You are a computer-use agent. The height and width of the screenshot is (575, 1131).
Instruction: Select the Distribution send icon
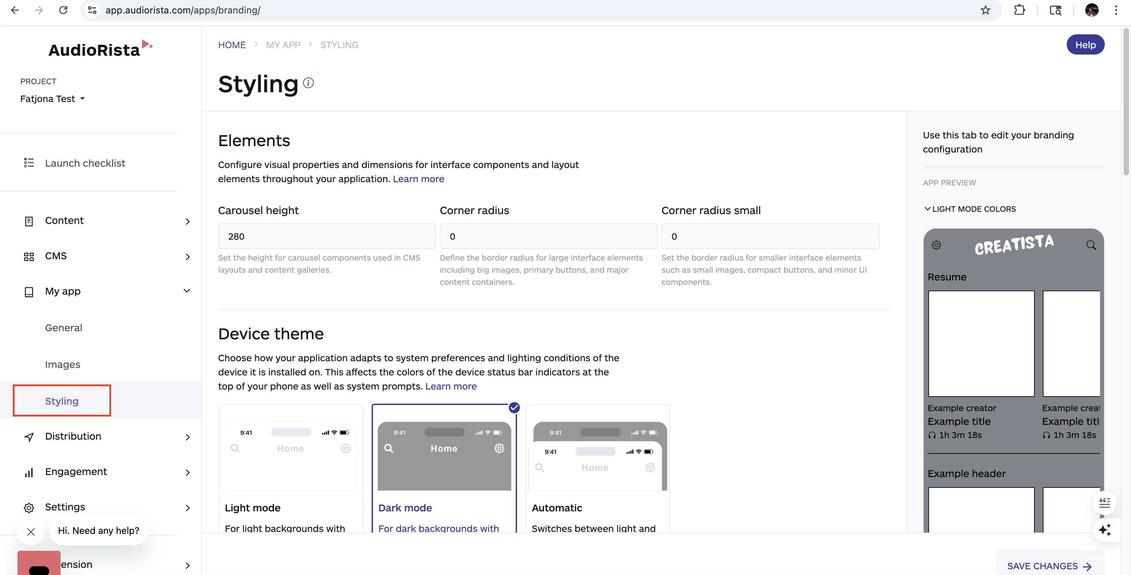[x=29, y=436]
